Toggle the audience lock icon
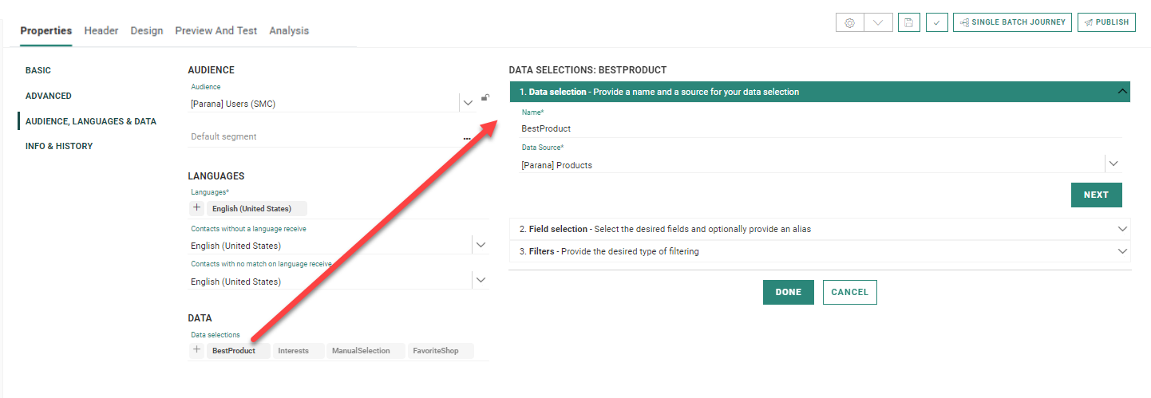This screenshot has width=1151, height=398. [x=485, y=98]
